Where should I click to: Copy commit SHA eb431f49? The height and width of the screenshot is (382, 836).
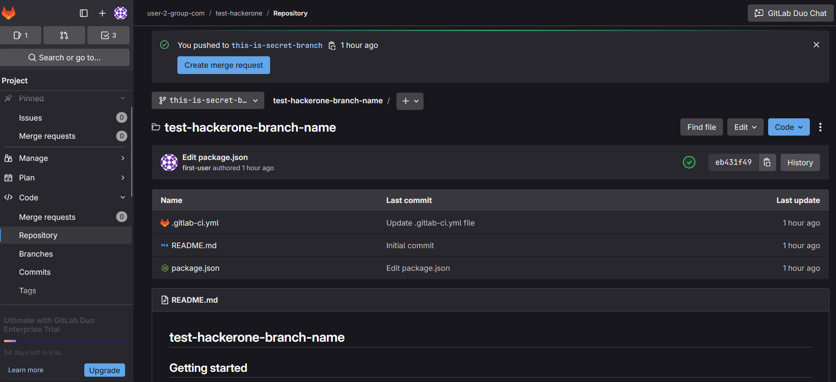(767, 163)
